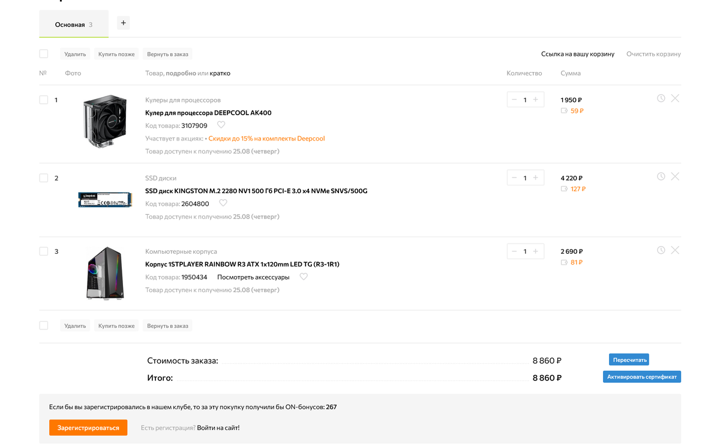Tick checkbox for item 1 cooler
The height and width of the screenshot is (444, 720).
(x=44, y=100)
